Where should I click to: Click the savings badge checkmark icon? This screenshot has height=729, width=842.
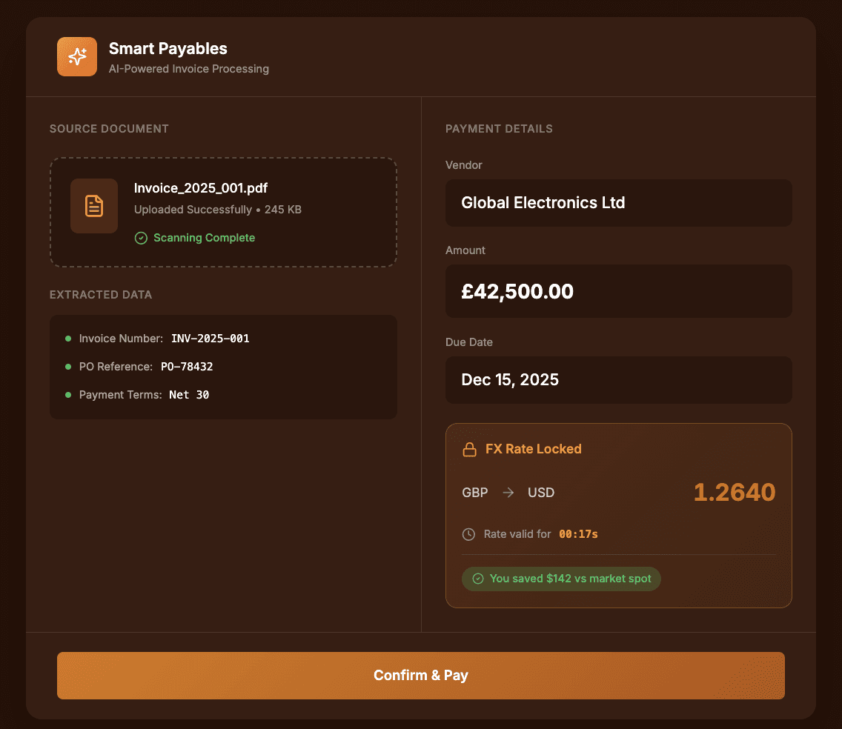coord(478,579)
